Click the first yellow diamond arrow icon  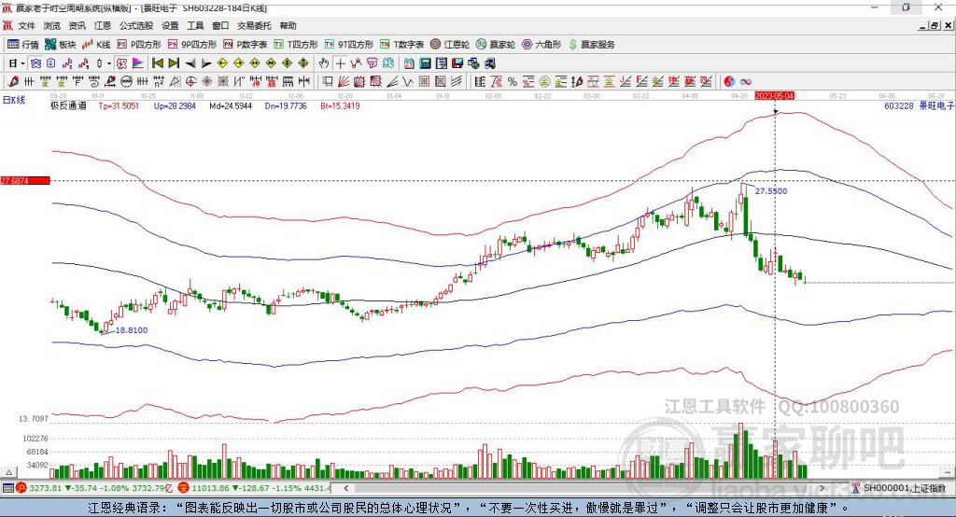pyautogui.click(x=222, y=63)
